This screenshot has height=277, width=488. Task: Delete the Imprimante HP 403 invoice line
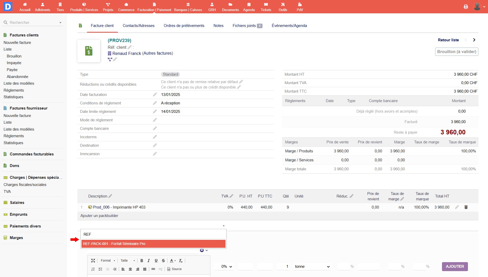tap(466, 207)
